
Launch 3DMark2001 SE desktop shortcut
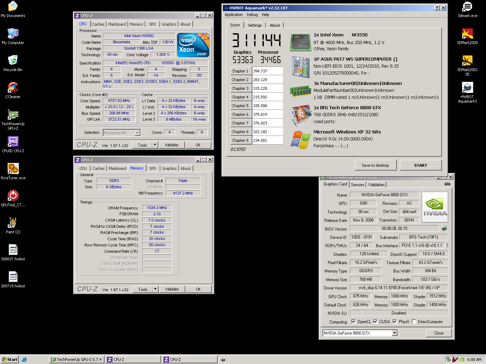coord(467,66)
